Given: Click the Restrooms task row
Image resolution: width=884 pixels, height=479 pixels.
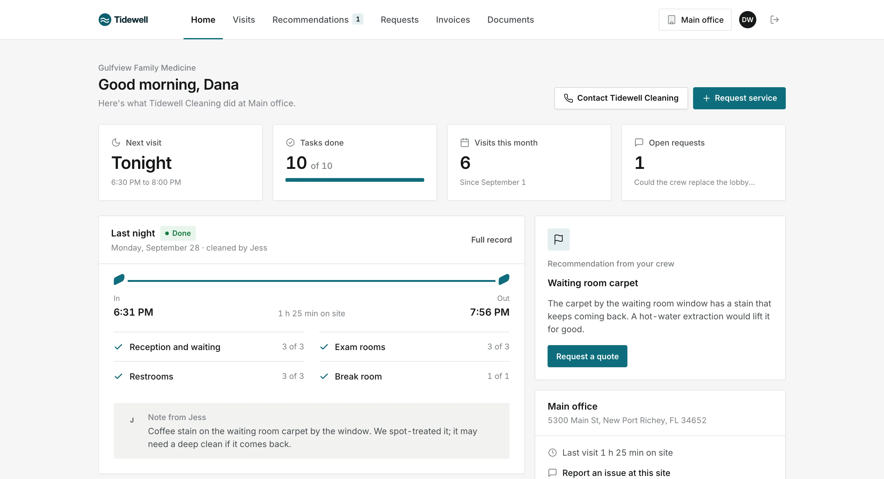Looking at the screenshot, I should point(209,376).
